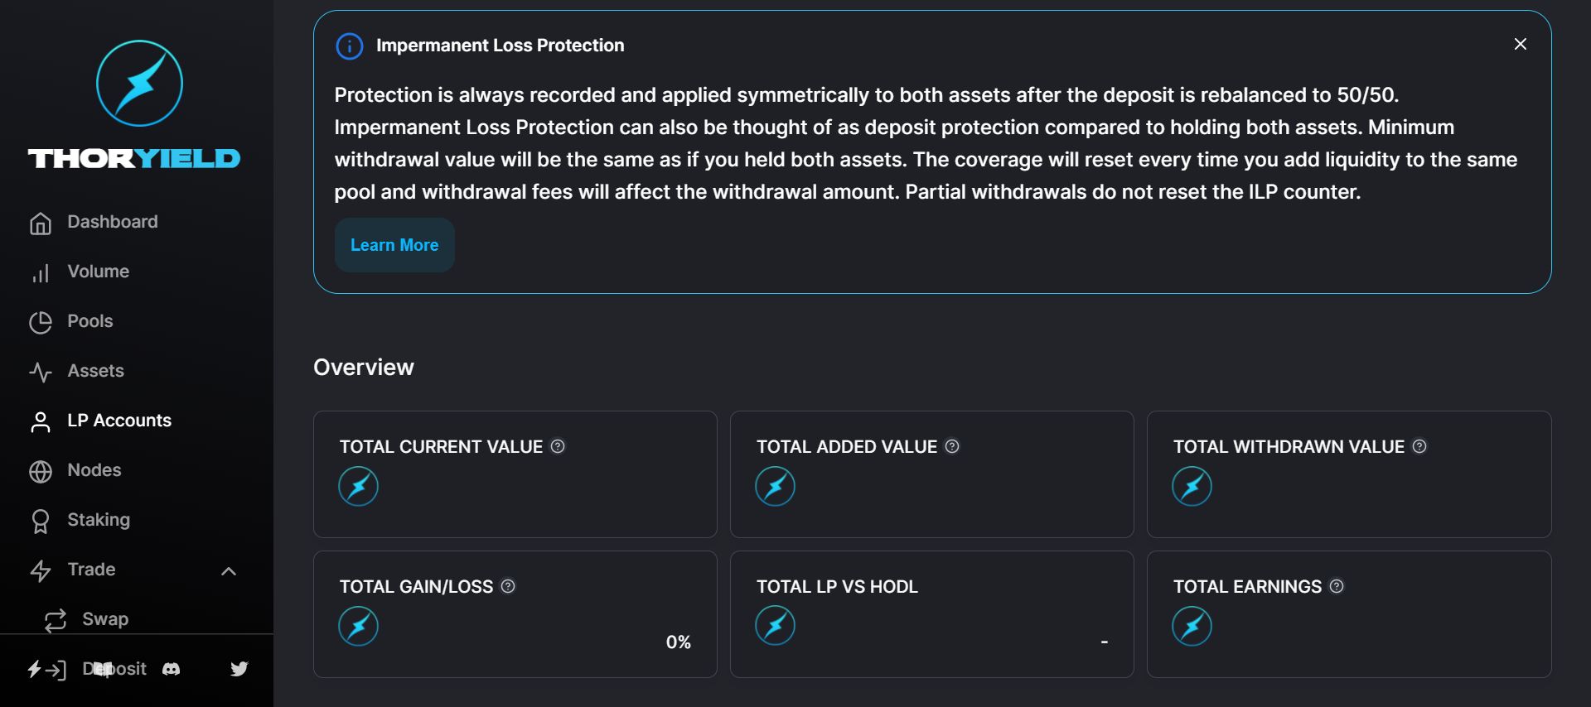Open the Volume section

[98, 272]
